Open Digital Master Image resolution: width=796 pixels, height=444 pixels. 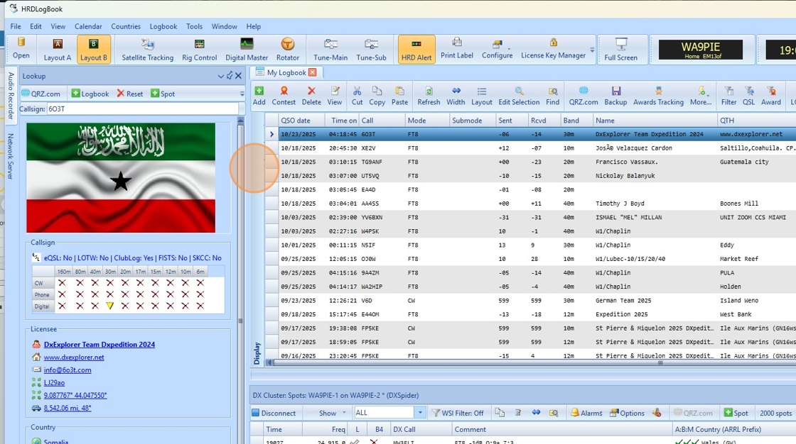click(x=247, y=50)
